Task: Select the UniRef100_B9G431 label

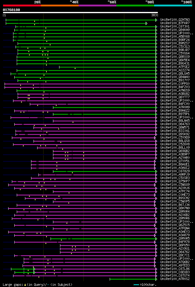Action: 175,64
